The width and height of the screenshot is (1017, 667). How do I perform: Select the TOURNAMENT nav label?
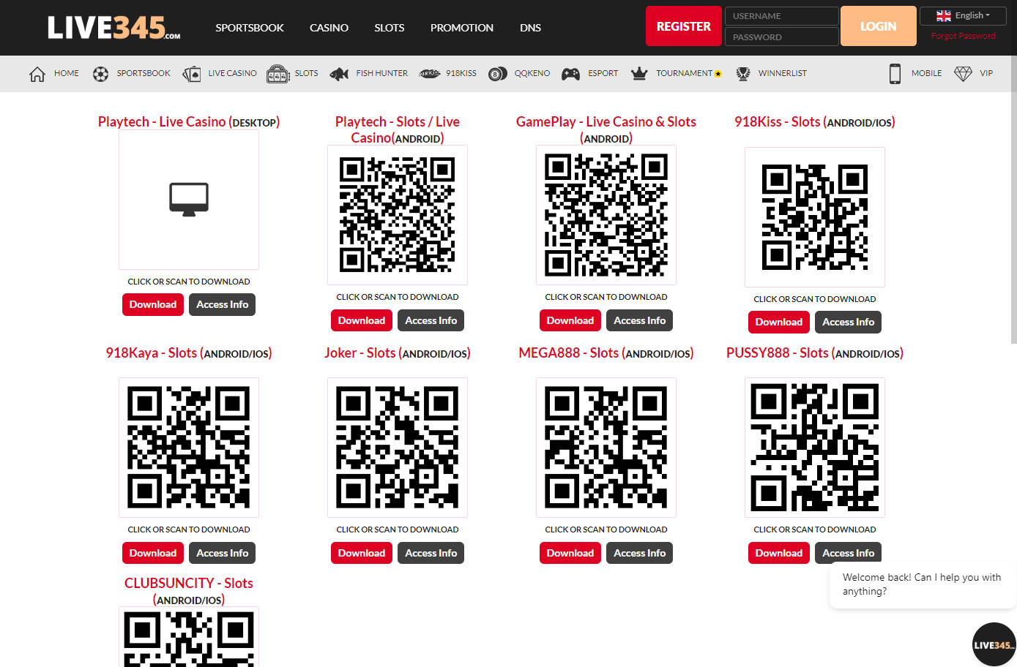tap(684, 73)
